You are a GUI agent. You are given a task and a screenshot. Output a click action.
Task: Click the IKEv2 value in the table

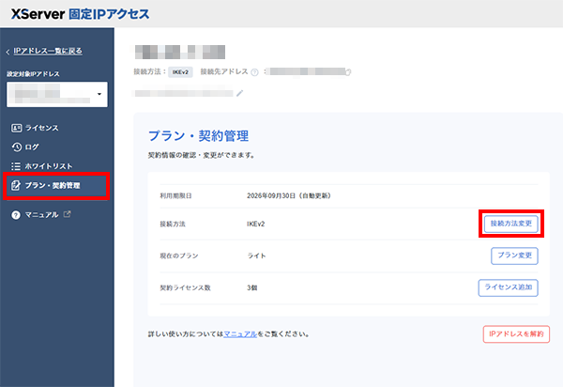pos(255,224)
